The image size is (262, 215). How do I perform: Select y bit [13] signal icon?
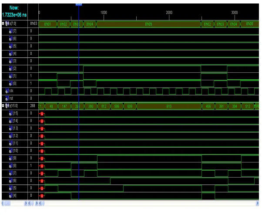pyautogui.click(x=11, y=128)
